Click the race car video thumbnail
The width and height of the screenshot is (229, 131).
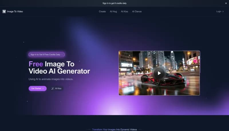click(159, 73)
